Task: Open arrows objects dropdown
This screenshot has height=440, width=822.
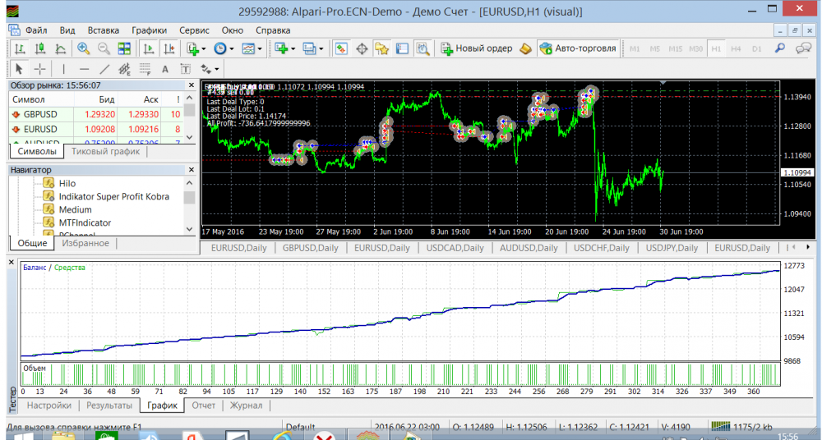Action: pyautogui.click(x=210, y=69)
